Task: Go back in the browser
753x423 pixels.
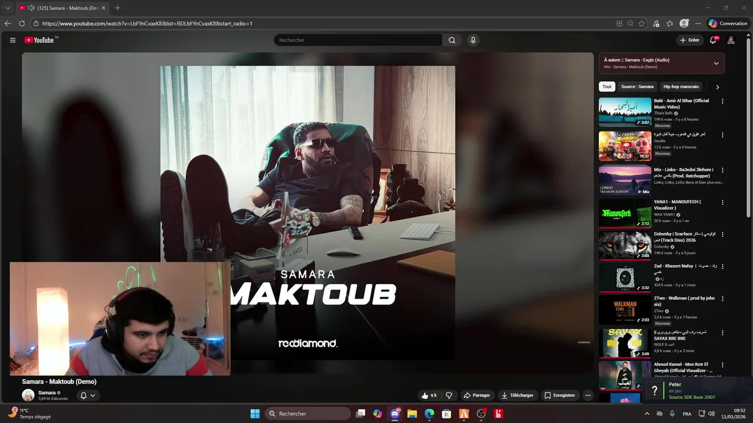Action: 8,23
